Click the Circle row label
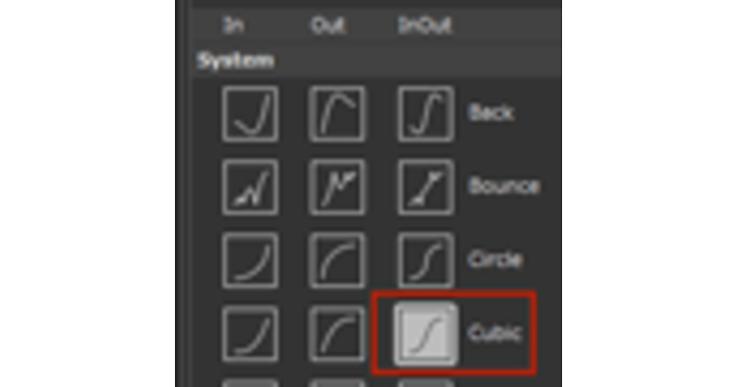Image resolution: width=737 pixels, height=387 pixels. (495, 260)
